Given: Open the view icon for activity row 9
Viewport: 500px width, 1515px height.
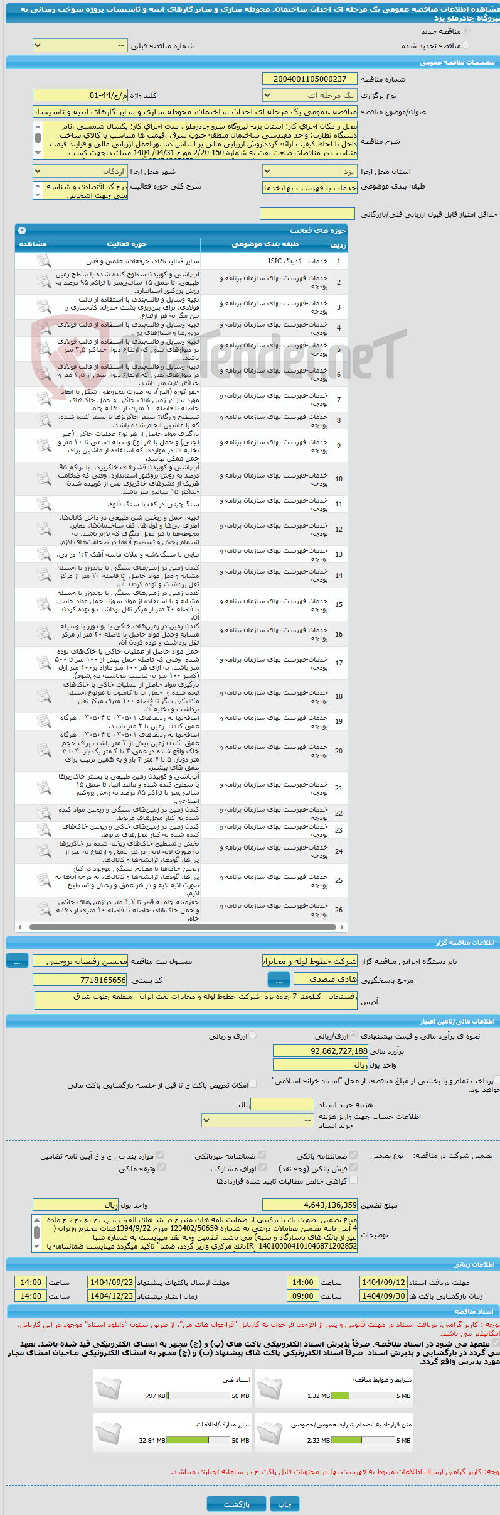Looking at the screenshot, I should [43, 446].
